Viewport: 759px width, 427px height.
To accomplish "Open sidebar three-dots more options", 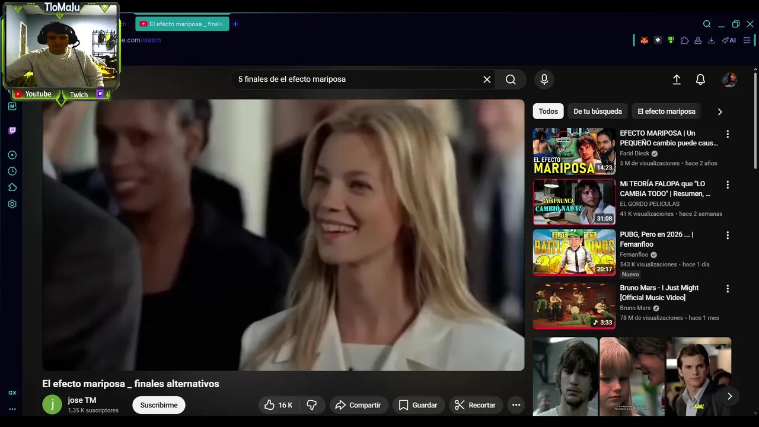I will point(12,409).
